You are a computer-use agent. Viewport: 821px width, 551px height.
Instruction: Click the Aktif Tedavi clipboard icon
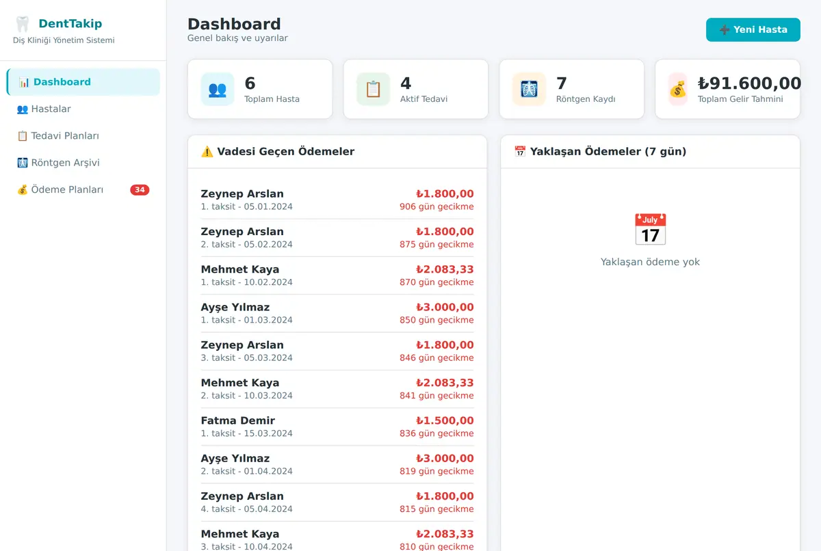374,89
